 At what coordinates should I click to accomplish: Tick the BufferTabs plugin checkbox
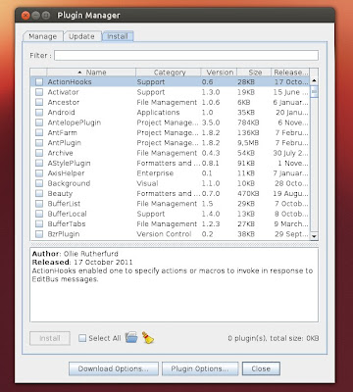[39, 223]
